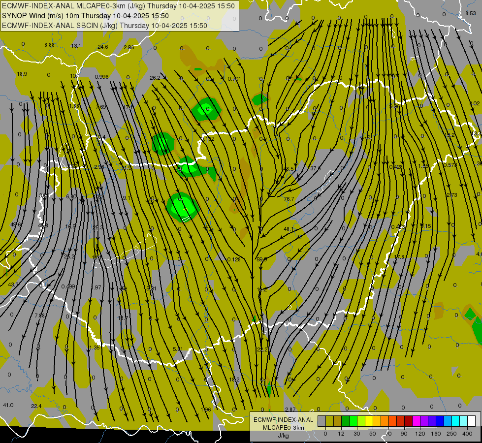Click the map value 25.3
The height and width of the screenshot is (443, 482).
pyautogui.click(x=98, y=227)
